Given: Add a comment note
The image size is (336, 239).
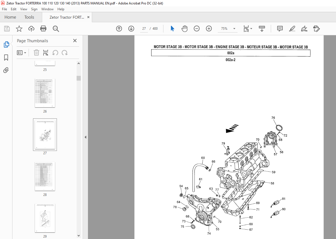Looking at the screenshot, I should coord(280,29).
